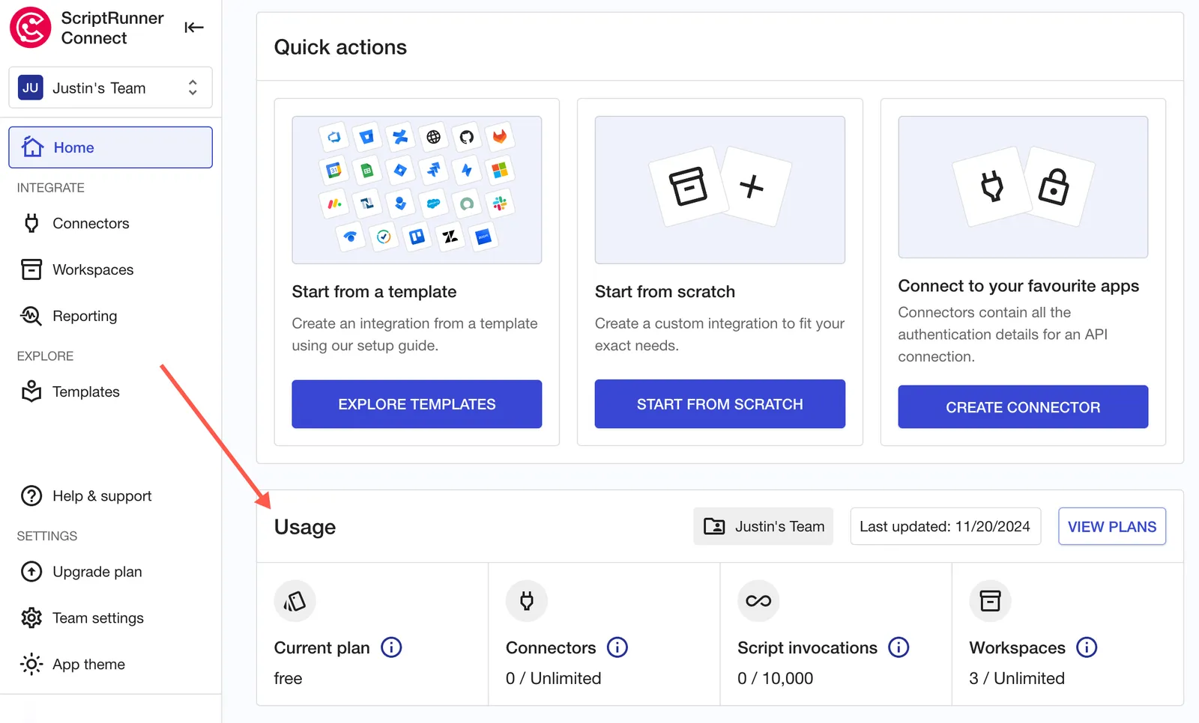Click the Help question mark icon
The height and width of the screenshot is (723, 1199).
[31, 495]
